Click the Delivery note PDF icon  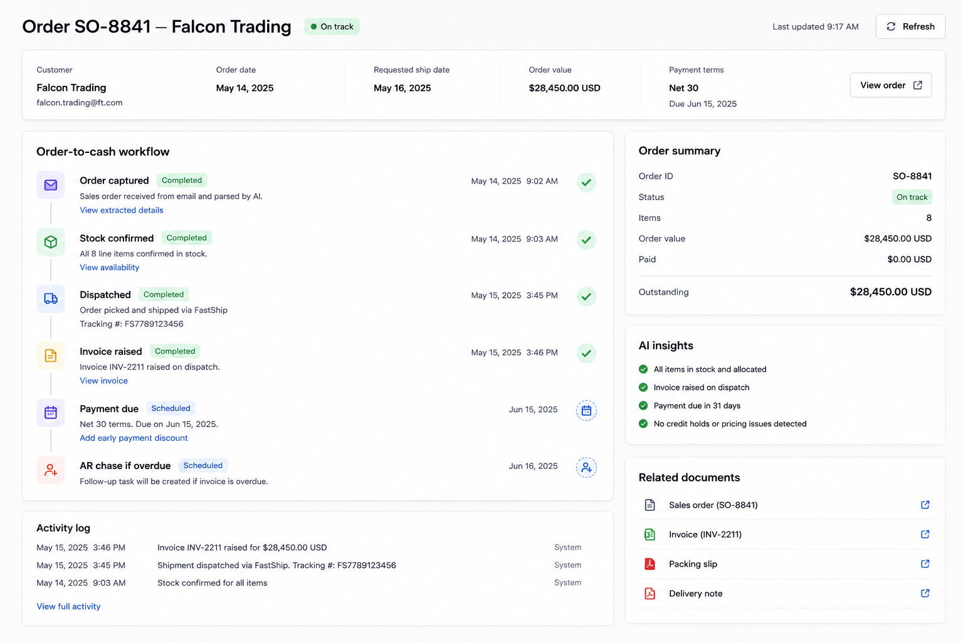tap(650, 593)
